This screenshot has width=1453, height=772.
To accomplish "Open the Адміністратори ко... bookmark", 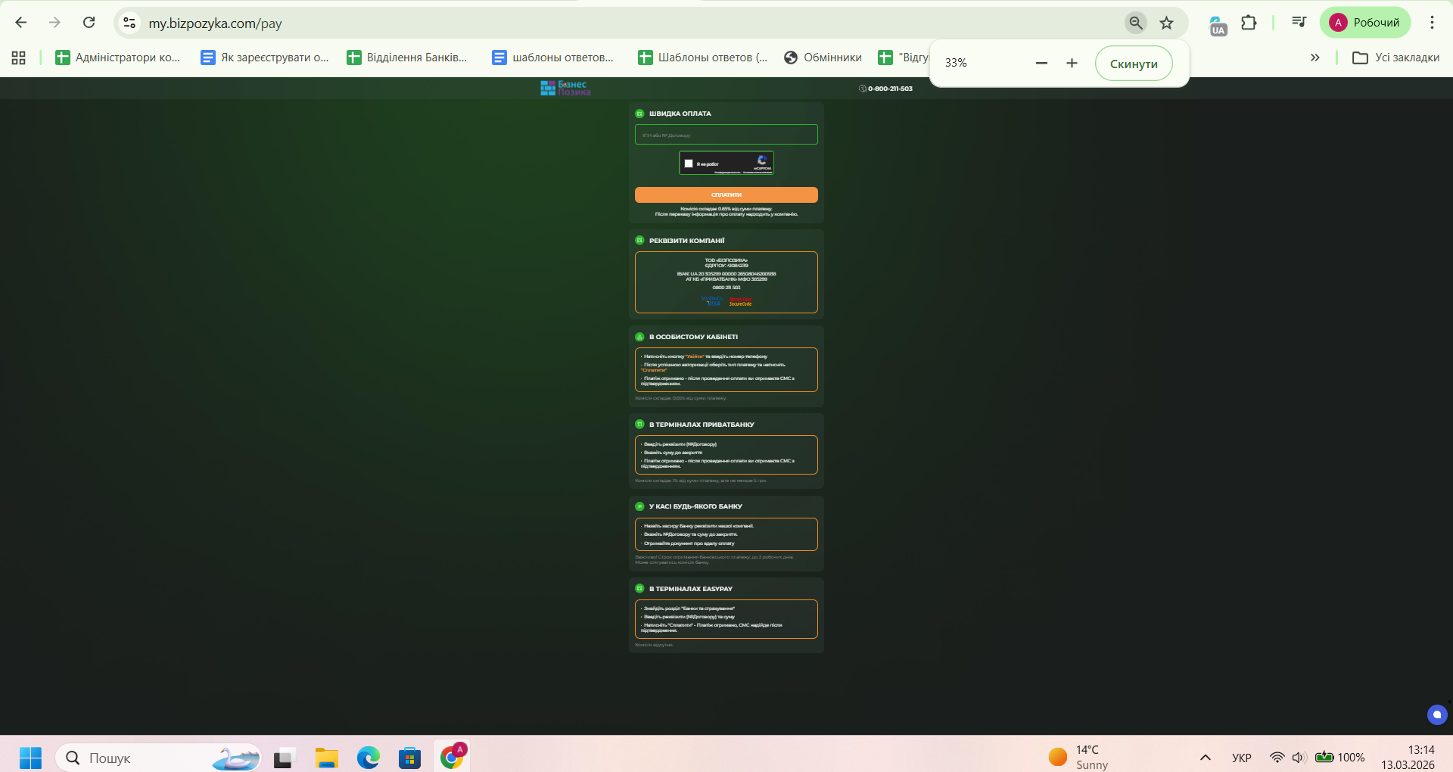I will [118, 58].
